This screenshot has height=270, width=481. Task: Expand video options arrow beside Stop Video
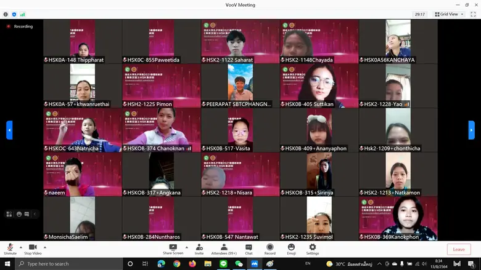[x=44, y=247]
